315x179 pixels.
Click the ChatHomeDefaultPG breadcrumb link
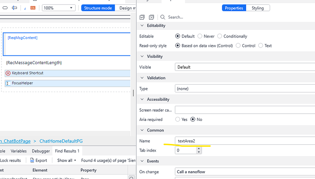[x=61, y=141]
